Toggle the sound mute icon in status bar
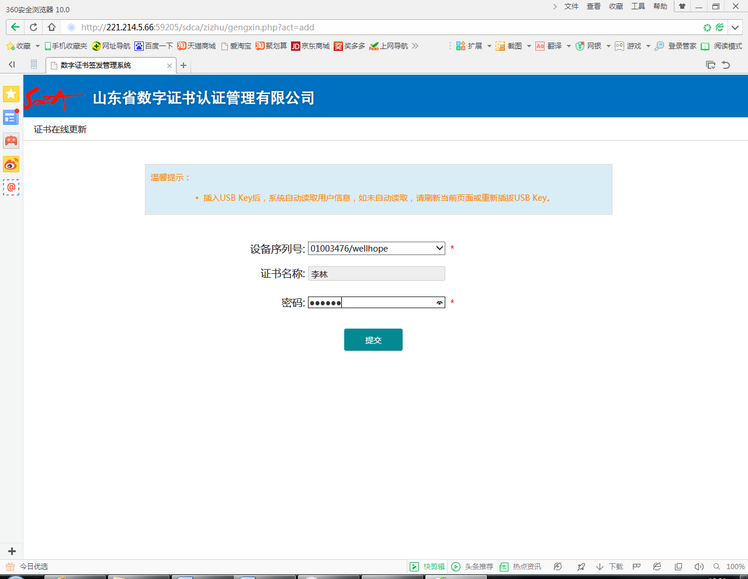Image resolution: width=748 pixels, height=579 pixels. coord(698,567)
